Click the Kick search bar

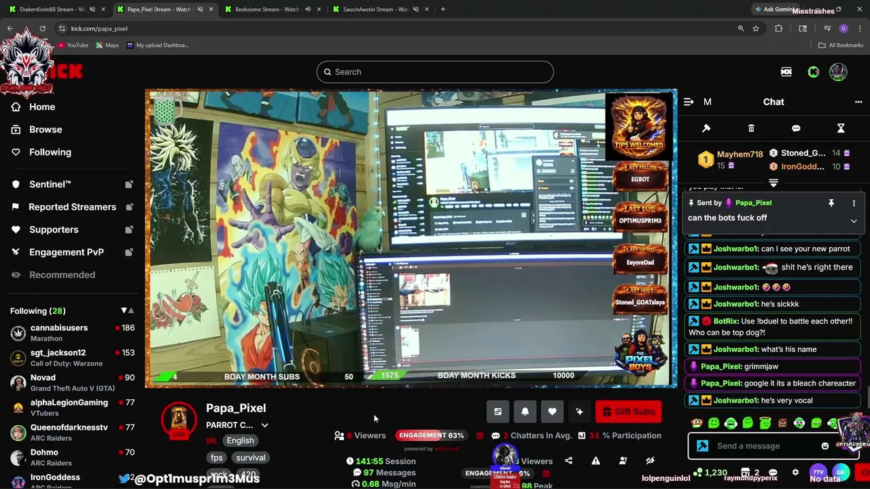click(435, 72)
